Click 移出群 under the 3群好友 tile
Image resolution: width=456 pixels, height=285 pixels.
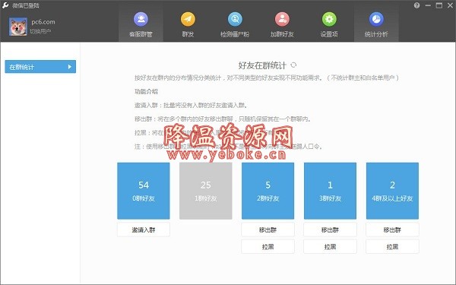330,230
